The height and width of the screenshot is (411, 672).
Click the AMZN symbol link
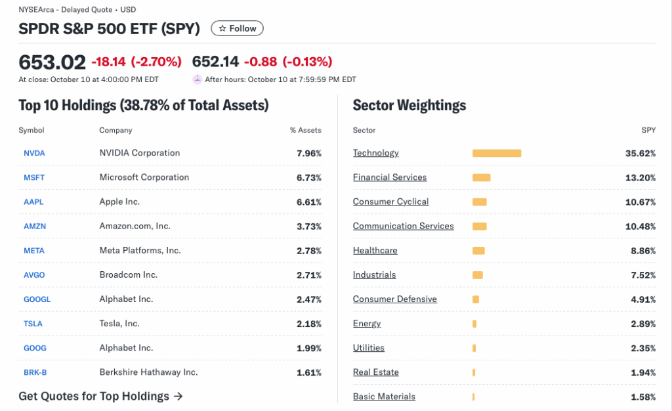(x=35, y=226)
